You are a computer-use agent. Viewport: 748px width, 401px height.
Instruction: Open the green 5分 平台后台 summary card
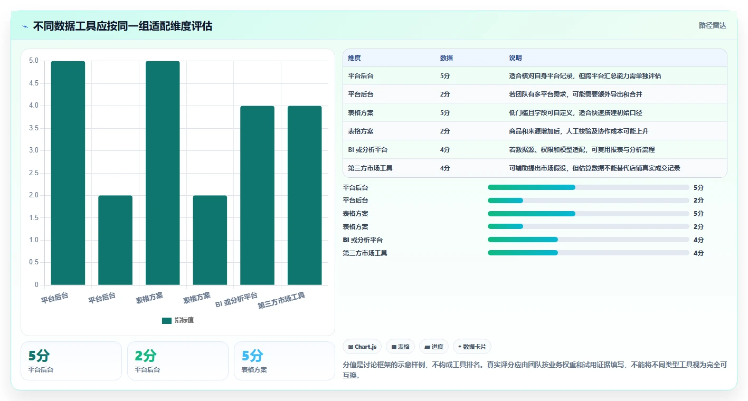click(x=71, y=361)
